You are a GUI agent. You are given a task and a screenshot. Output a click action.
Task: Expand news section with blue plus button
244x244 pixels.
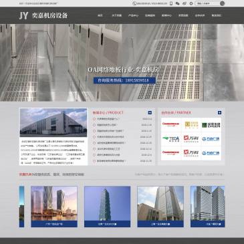click(150, 112)
